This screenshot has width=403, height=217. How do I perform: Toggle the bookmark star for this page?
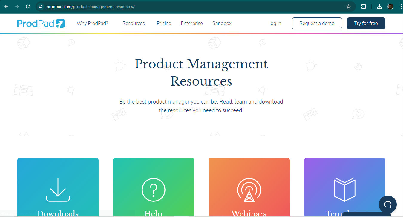(x=348, y=6)
